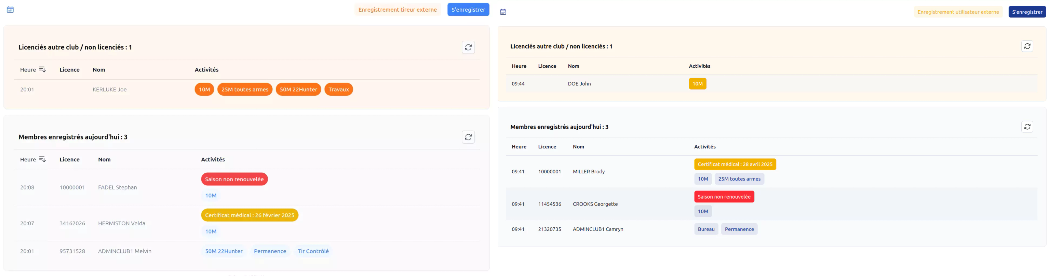
Task: Click 'Enregistrement utilisateur externe' button
Action: [958, 12]
